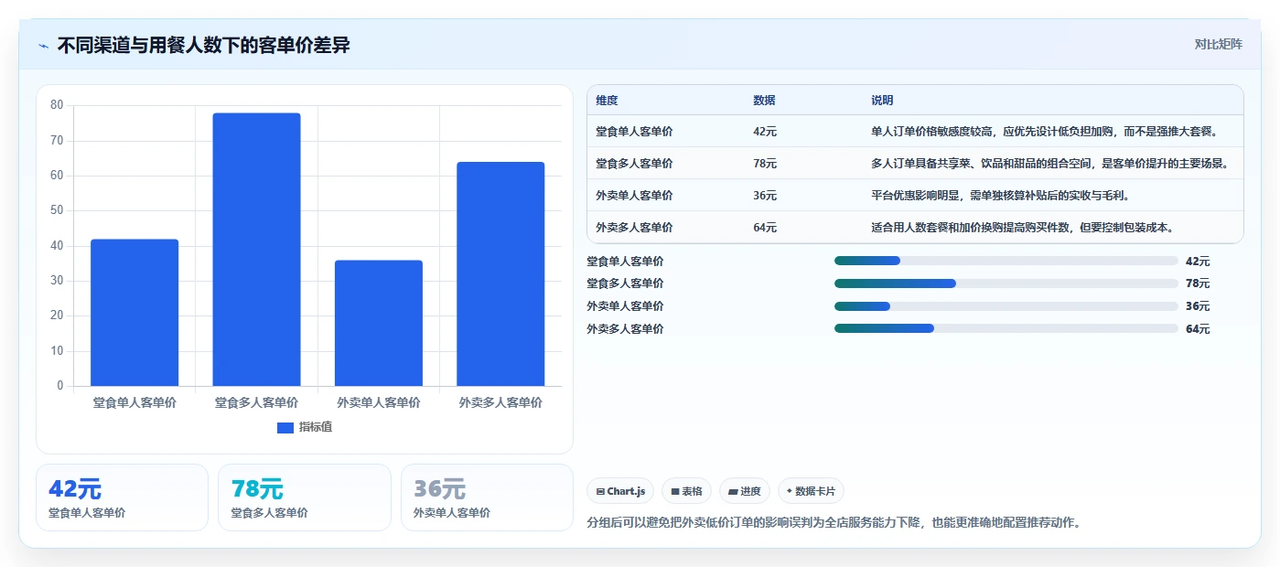Click the 外卖单人客单价 progress bar
Screen dimensions: 1280x567
pos(1006,306)
